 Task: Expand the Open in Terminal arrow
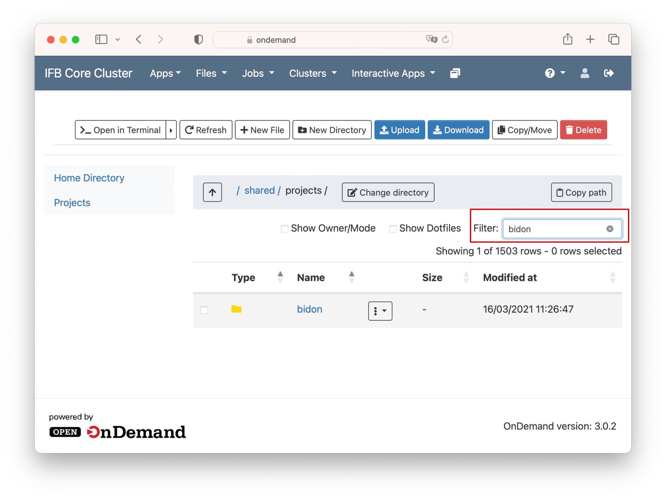(x=171, y=130)
